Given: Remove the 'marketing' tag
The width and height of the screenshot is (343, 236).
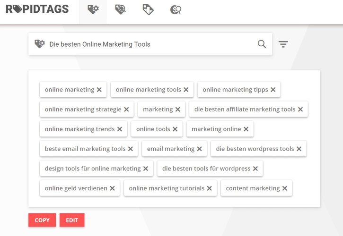Looking at the screenshot, I should 178,110.
